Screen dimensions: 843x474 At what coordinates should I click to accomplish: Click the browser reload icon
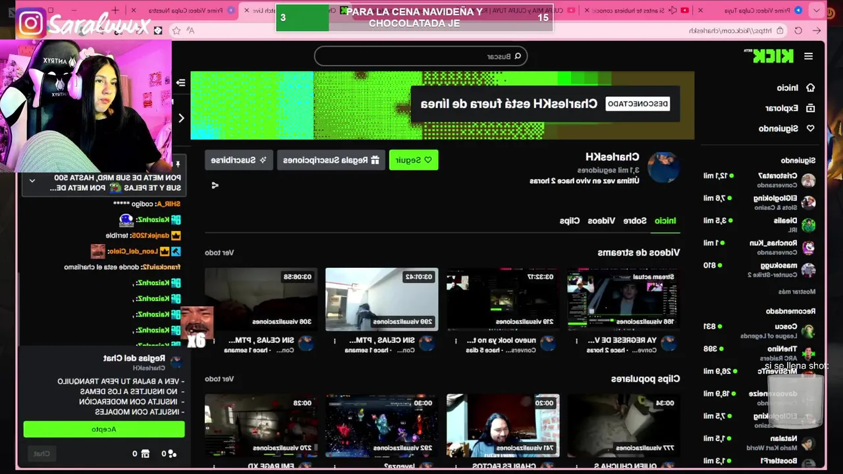click(798, 30)
